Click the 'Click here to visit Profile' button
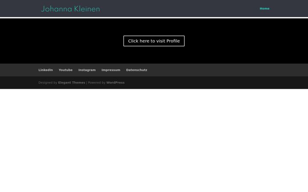The height and width of the screenshot is (192, 308). coord(154,41)
